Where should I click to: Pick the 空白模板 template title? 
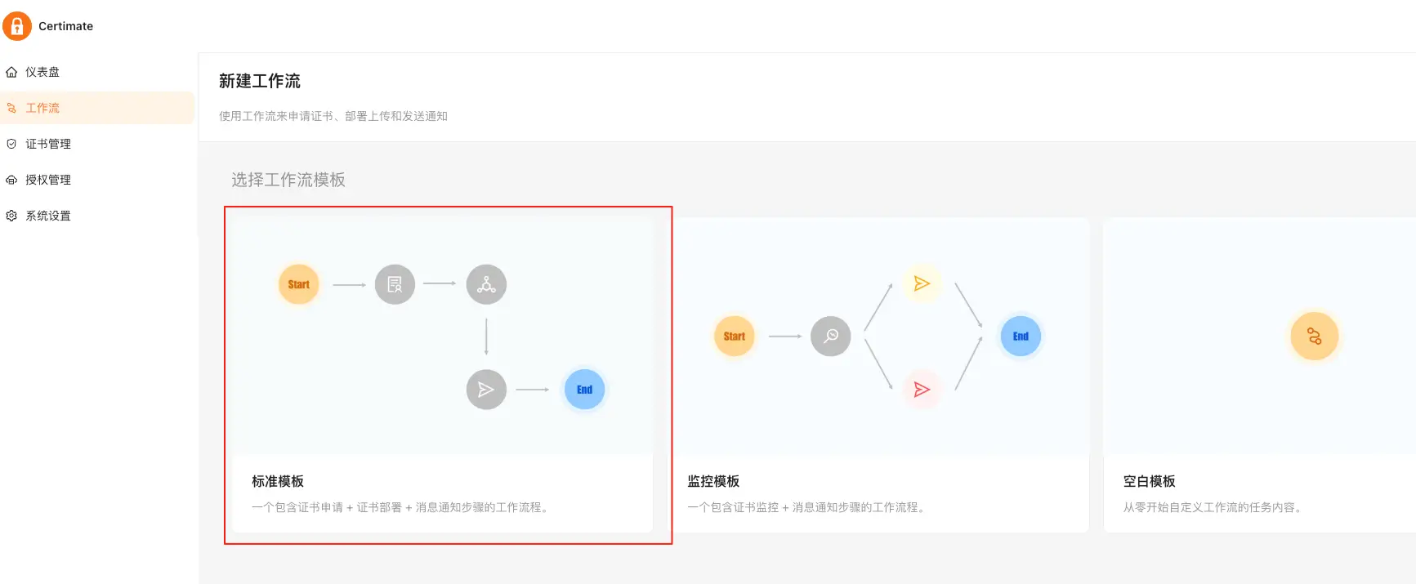coord(1149,481)
